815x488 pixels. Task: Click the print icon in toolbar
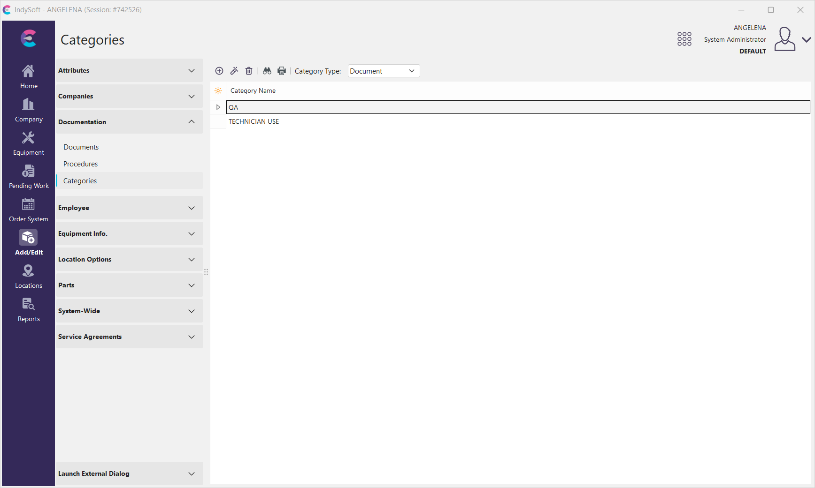pos(282,71)
